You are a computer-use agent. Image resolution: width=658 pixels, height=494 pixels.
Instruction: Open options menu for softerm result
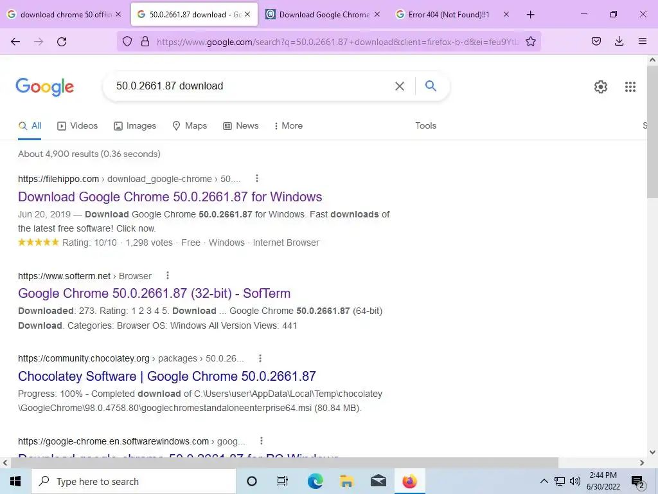coord(168,275)
